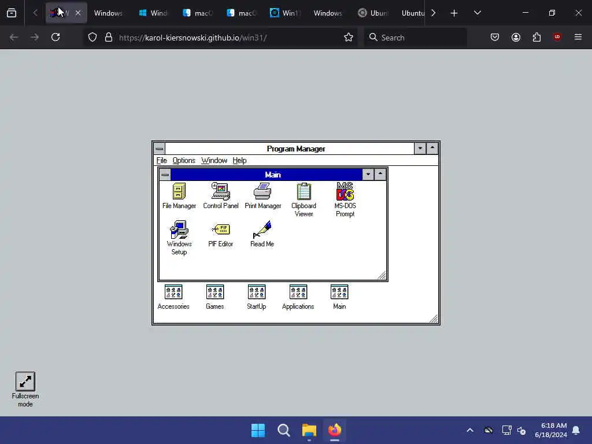This screenshot has width=592, height=444.
Task: Open File Explorer from taskbar
Action: 309,430
